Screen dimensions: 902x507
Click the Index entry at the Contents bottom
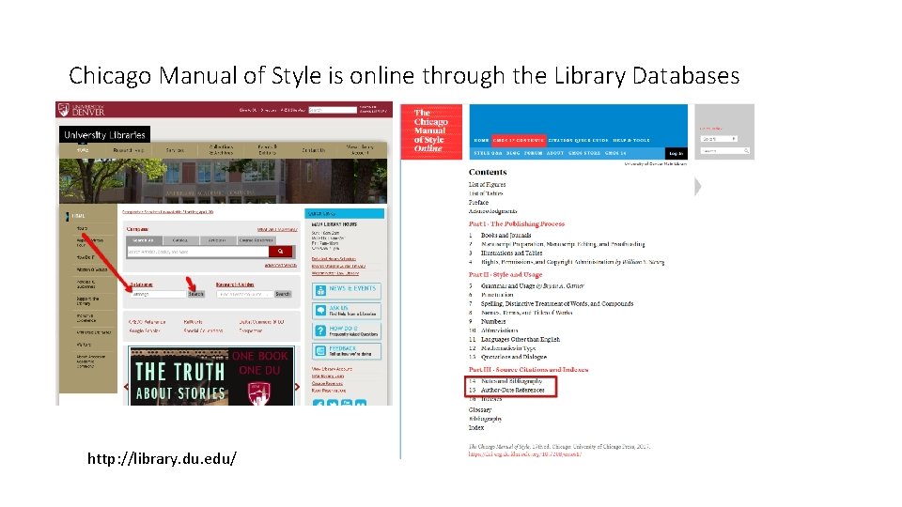coord(476,428)
